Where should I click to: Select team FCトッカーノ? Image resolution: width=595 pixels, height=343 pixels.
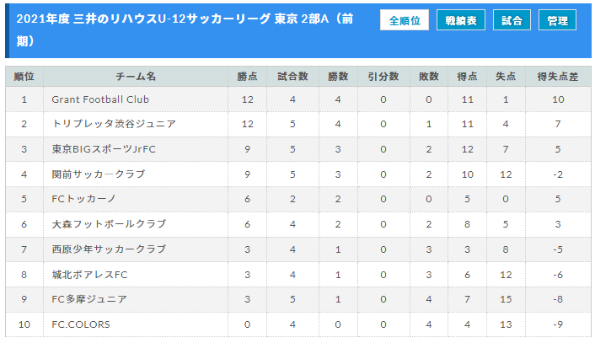pyautogui.click(x=83, y=199)
